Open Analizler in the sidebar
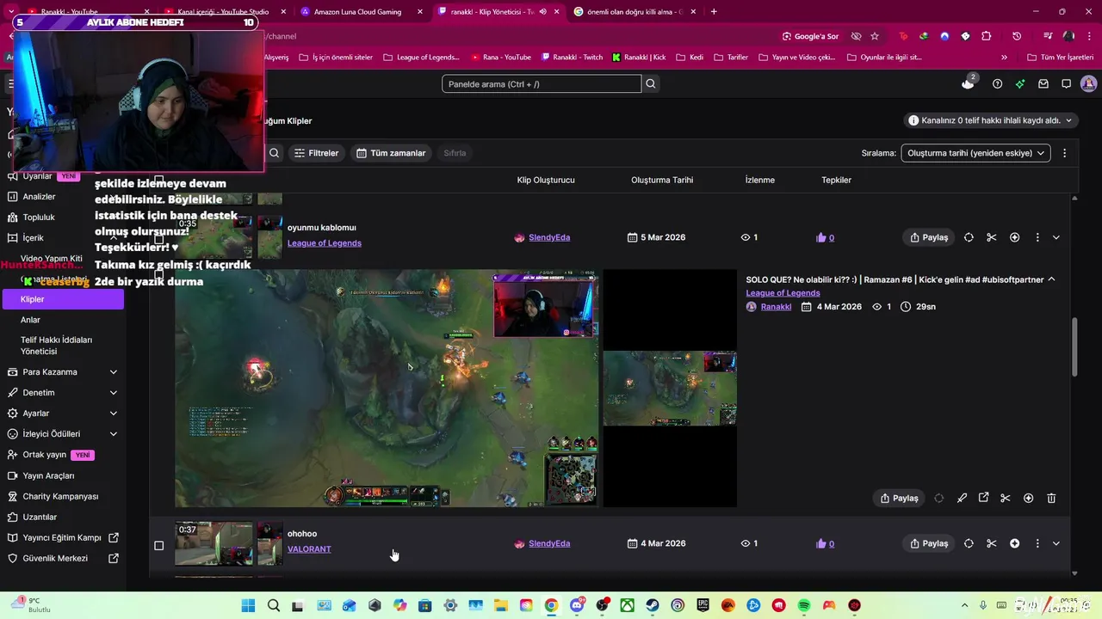Screen dimensions: 1102x619 [39, 197]
